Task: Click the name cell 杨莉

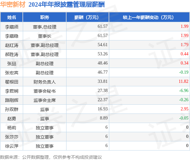Action: click(12, 128)
